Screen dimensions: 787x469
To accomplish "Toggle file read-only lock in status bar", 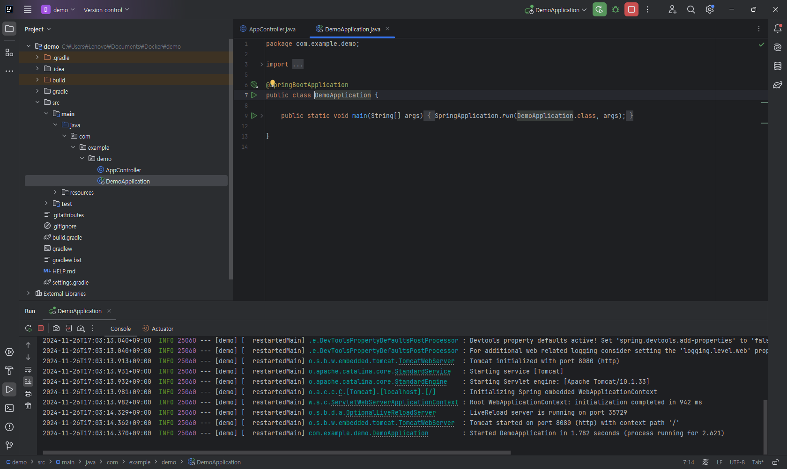I will [775, 462].
